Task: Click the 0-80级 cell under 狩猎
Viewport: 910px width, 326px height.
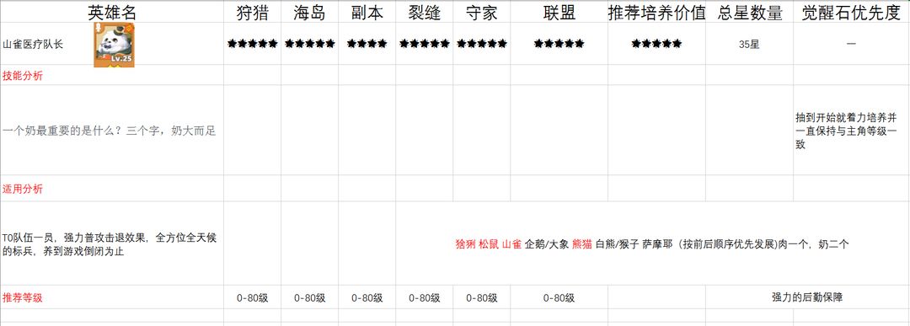Action: pos(253,298)
